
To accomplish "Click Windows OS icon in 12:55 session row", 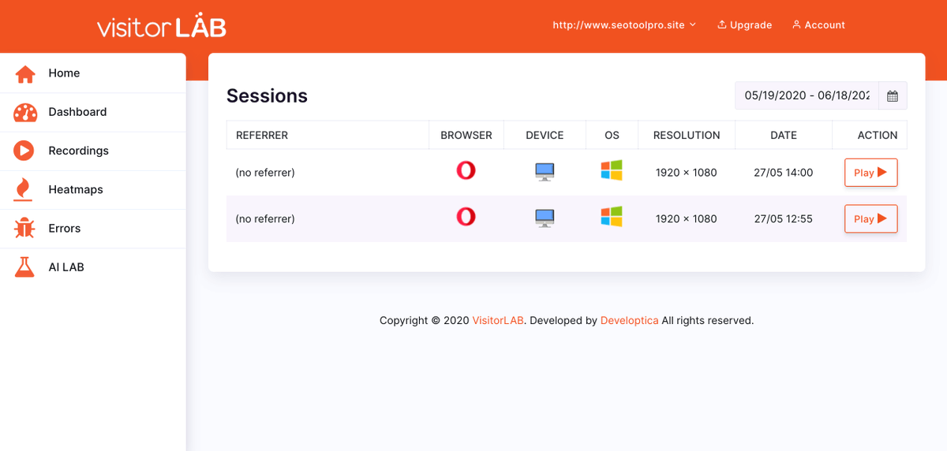I will (612, 217).
